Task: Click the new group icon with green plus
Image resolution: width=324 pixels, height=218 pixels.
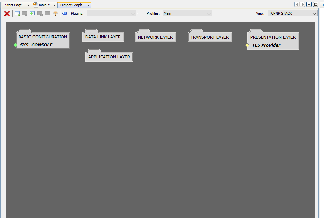Action: click(17, 14)
